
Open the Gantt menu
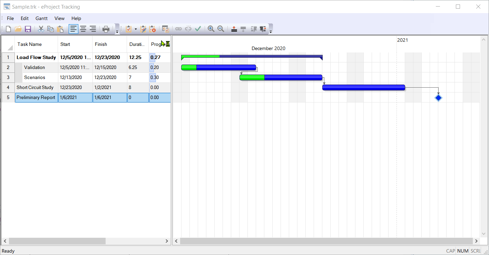(x=41, y=18)
